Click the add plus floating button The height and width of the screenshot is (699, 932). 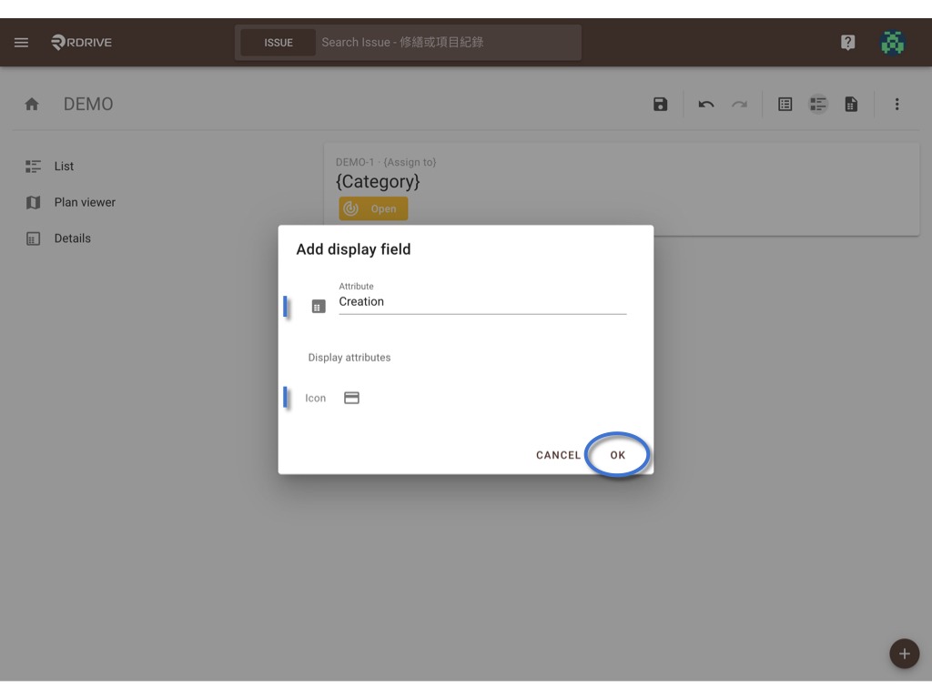(904, 653)
